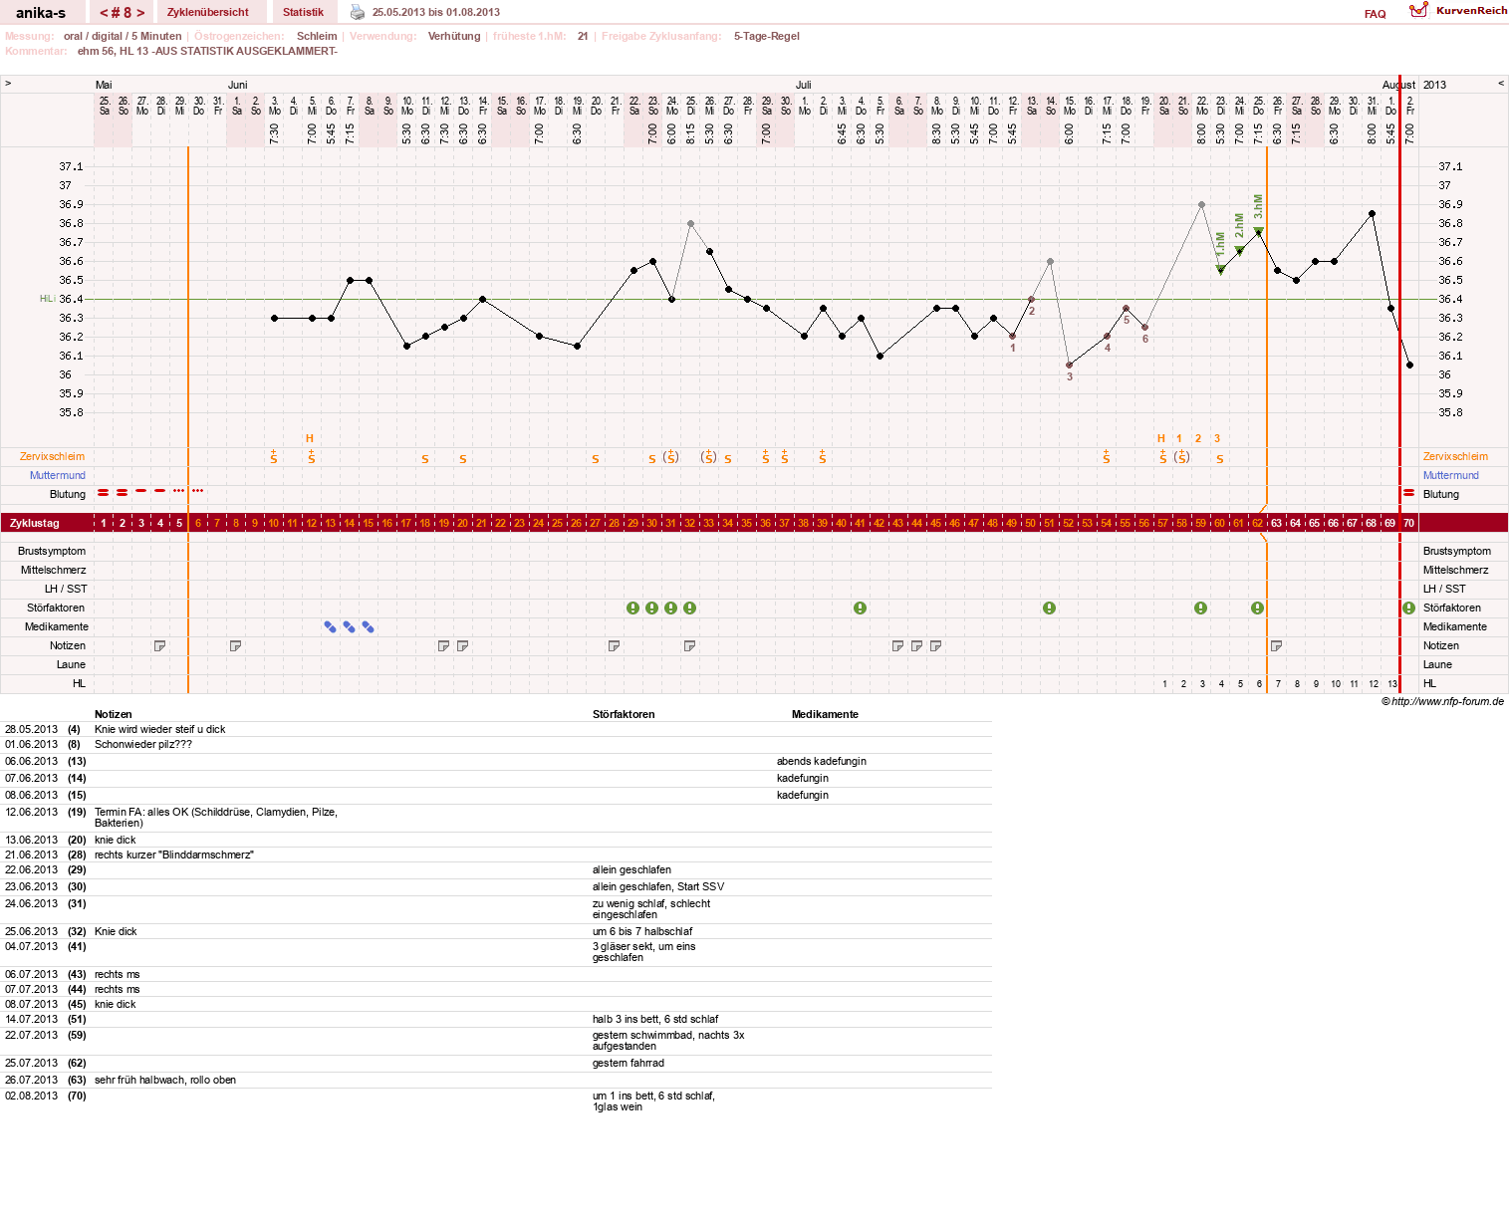Click the Störfaktoren warning icon on day 32
This screenshot has width=1509, height=1221.
pos(689,608)
